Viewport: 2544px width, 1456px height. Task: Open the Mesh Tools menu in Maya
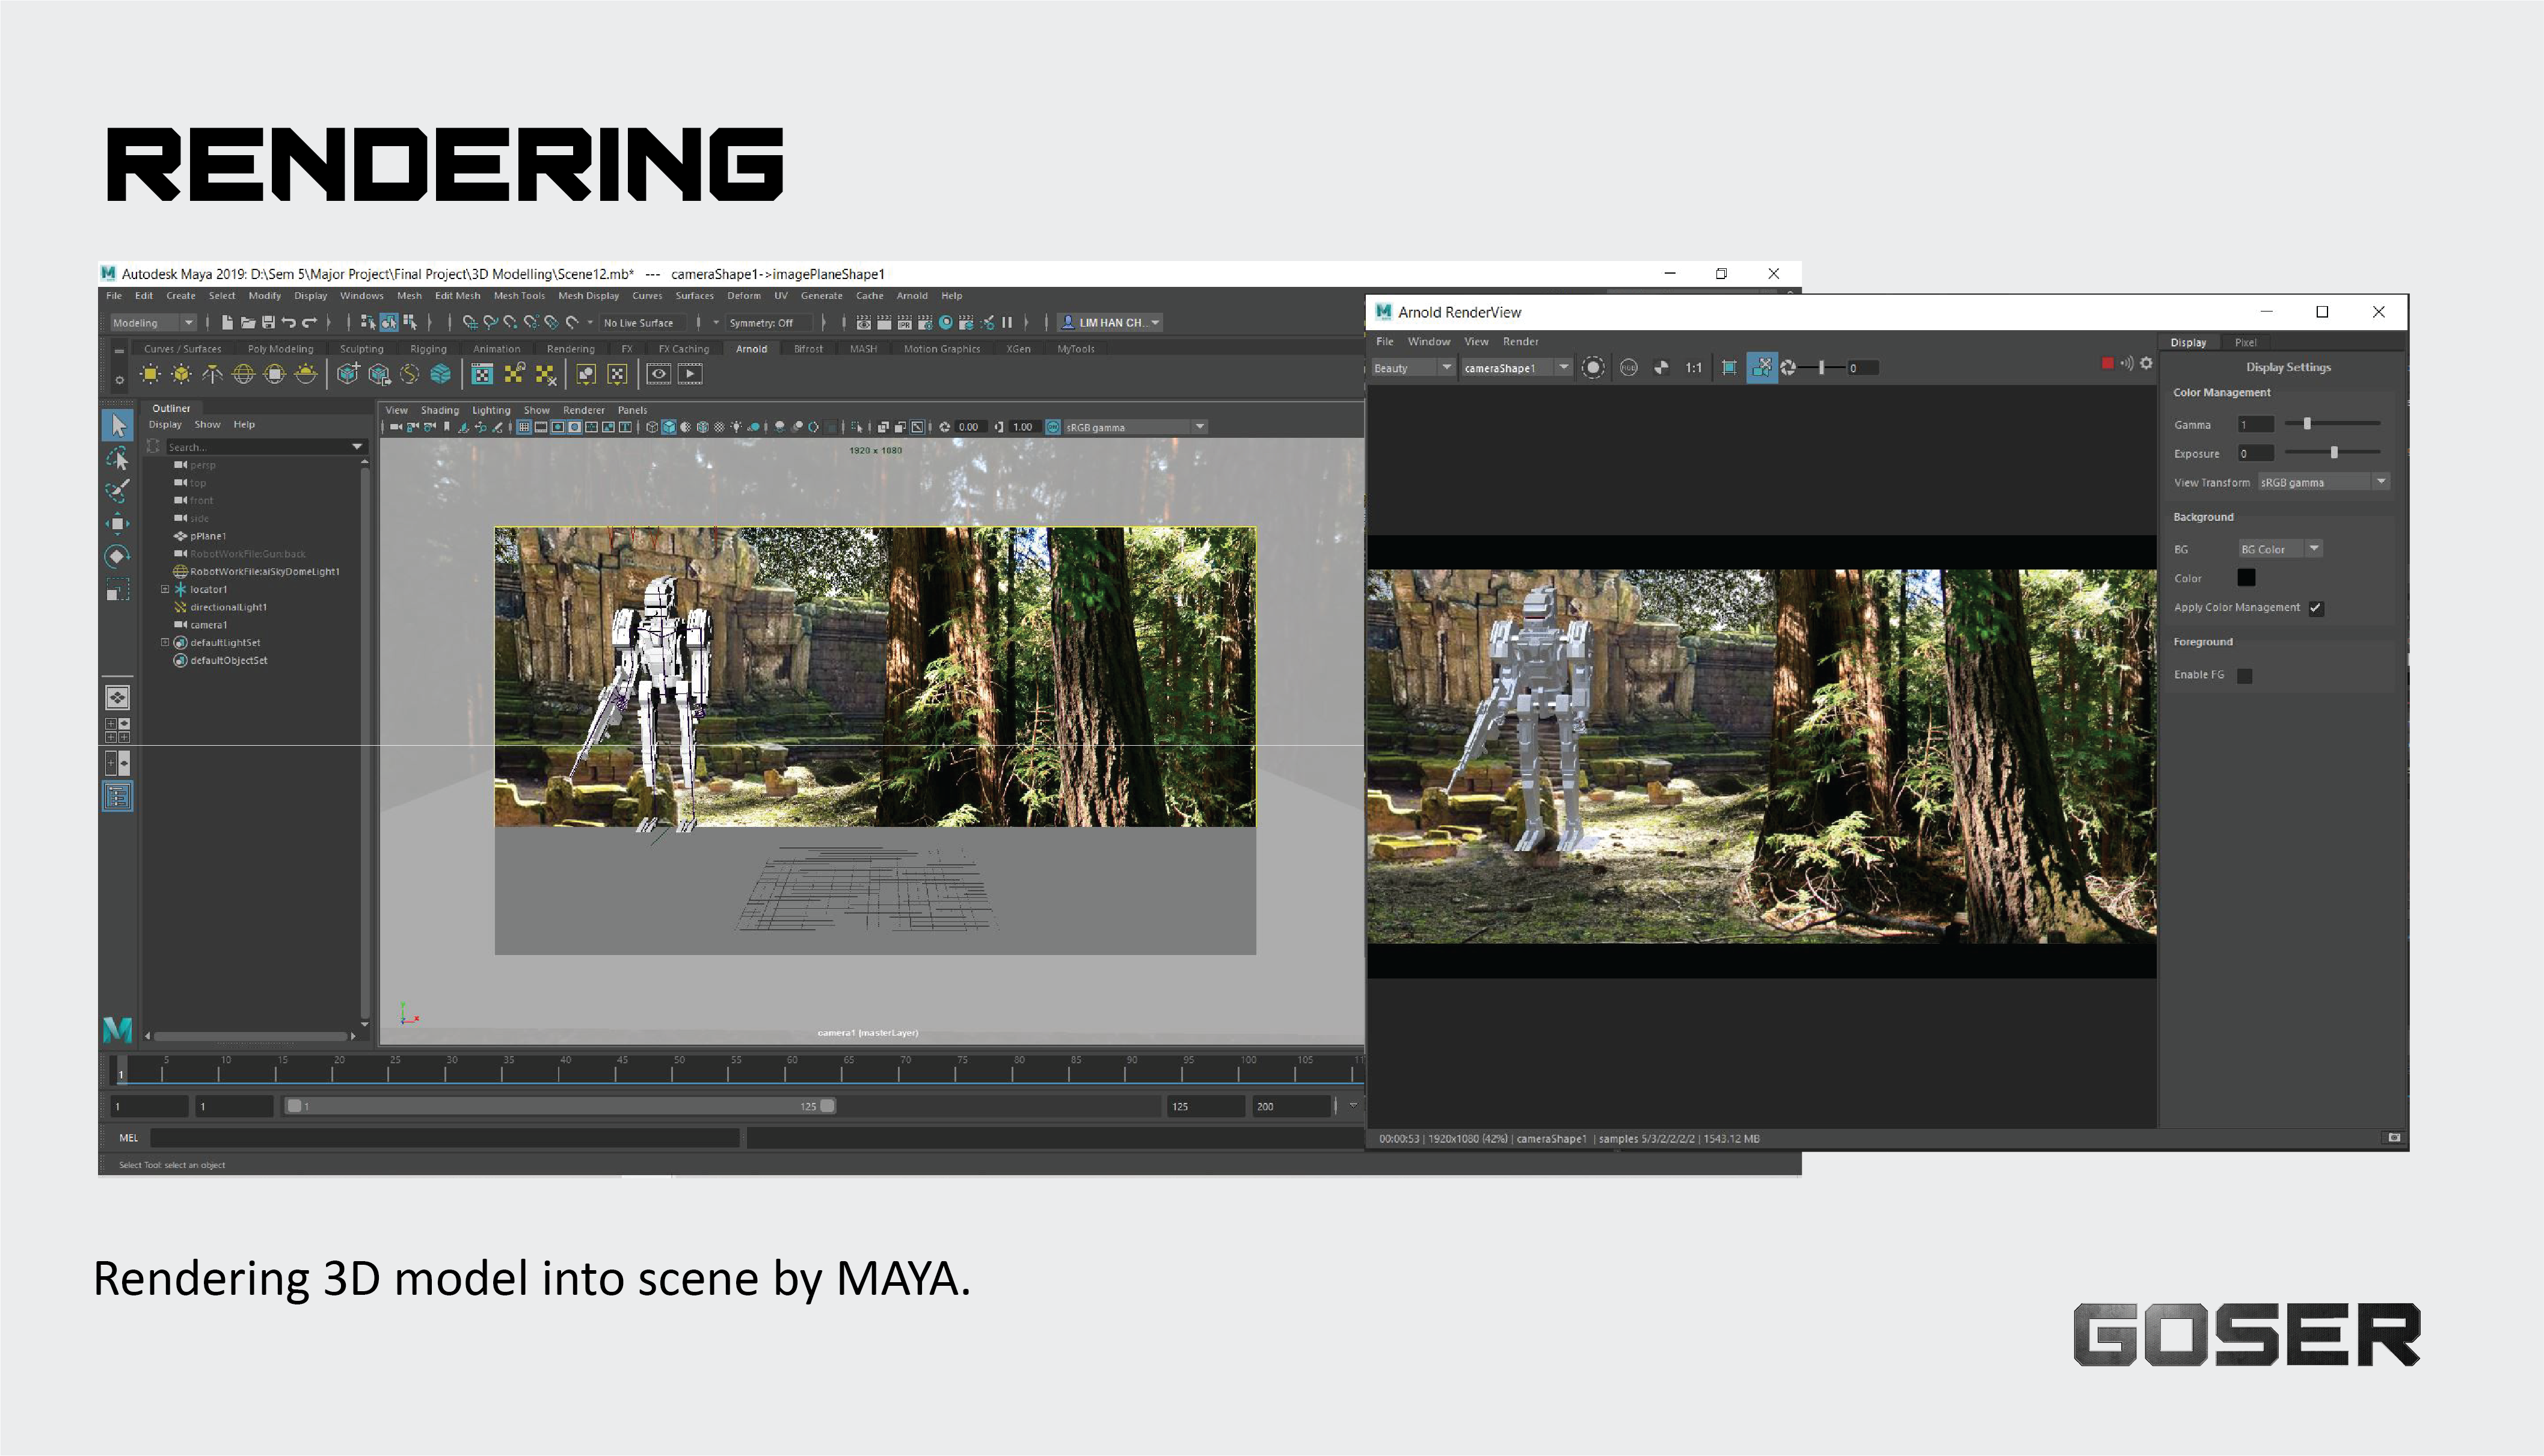click(x=519, y=296)
